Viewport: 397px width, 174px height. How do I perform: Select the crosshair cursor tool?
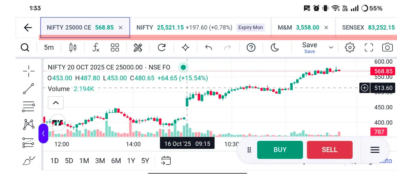(29, 71)
